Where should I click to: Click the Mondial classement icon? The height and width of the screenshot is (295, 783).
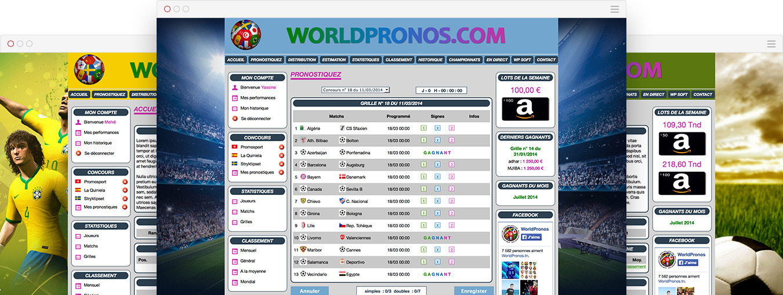point(235,282)
